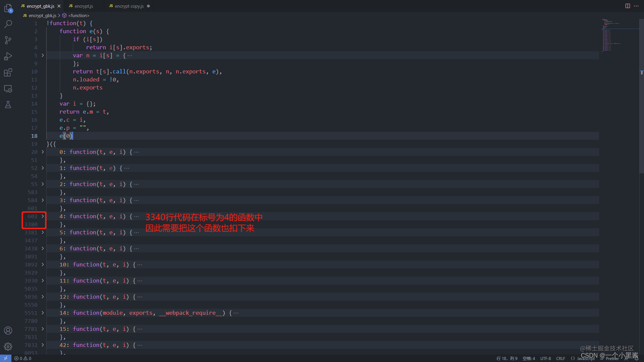
Task: Open the Source Control icon
Action: tap(8, 40)
